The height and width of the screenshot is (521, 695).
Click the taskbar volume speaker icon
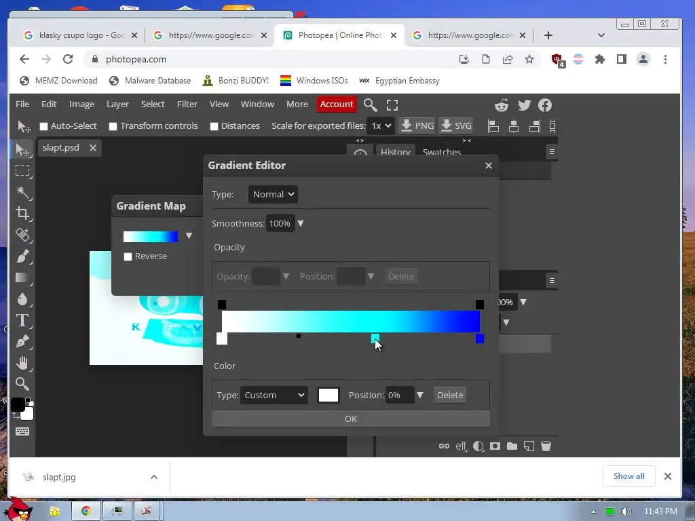point(626,512)
